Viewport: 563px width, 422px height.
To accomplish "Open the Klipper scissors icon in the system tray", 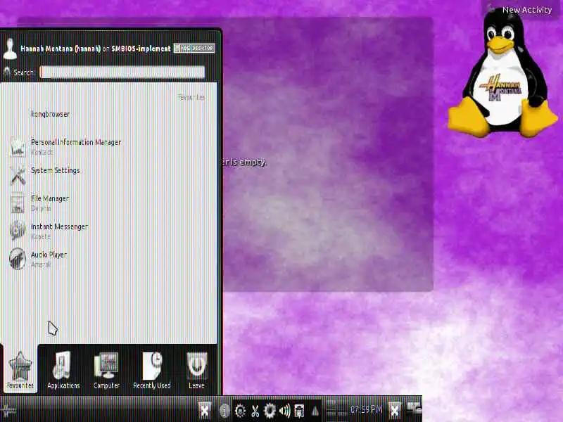I will 255,411.
